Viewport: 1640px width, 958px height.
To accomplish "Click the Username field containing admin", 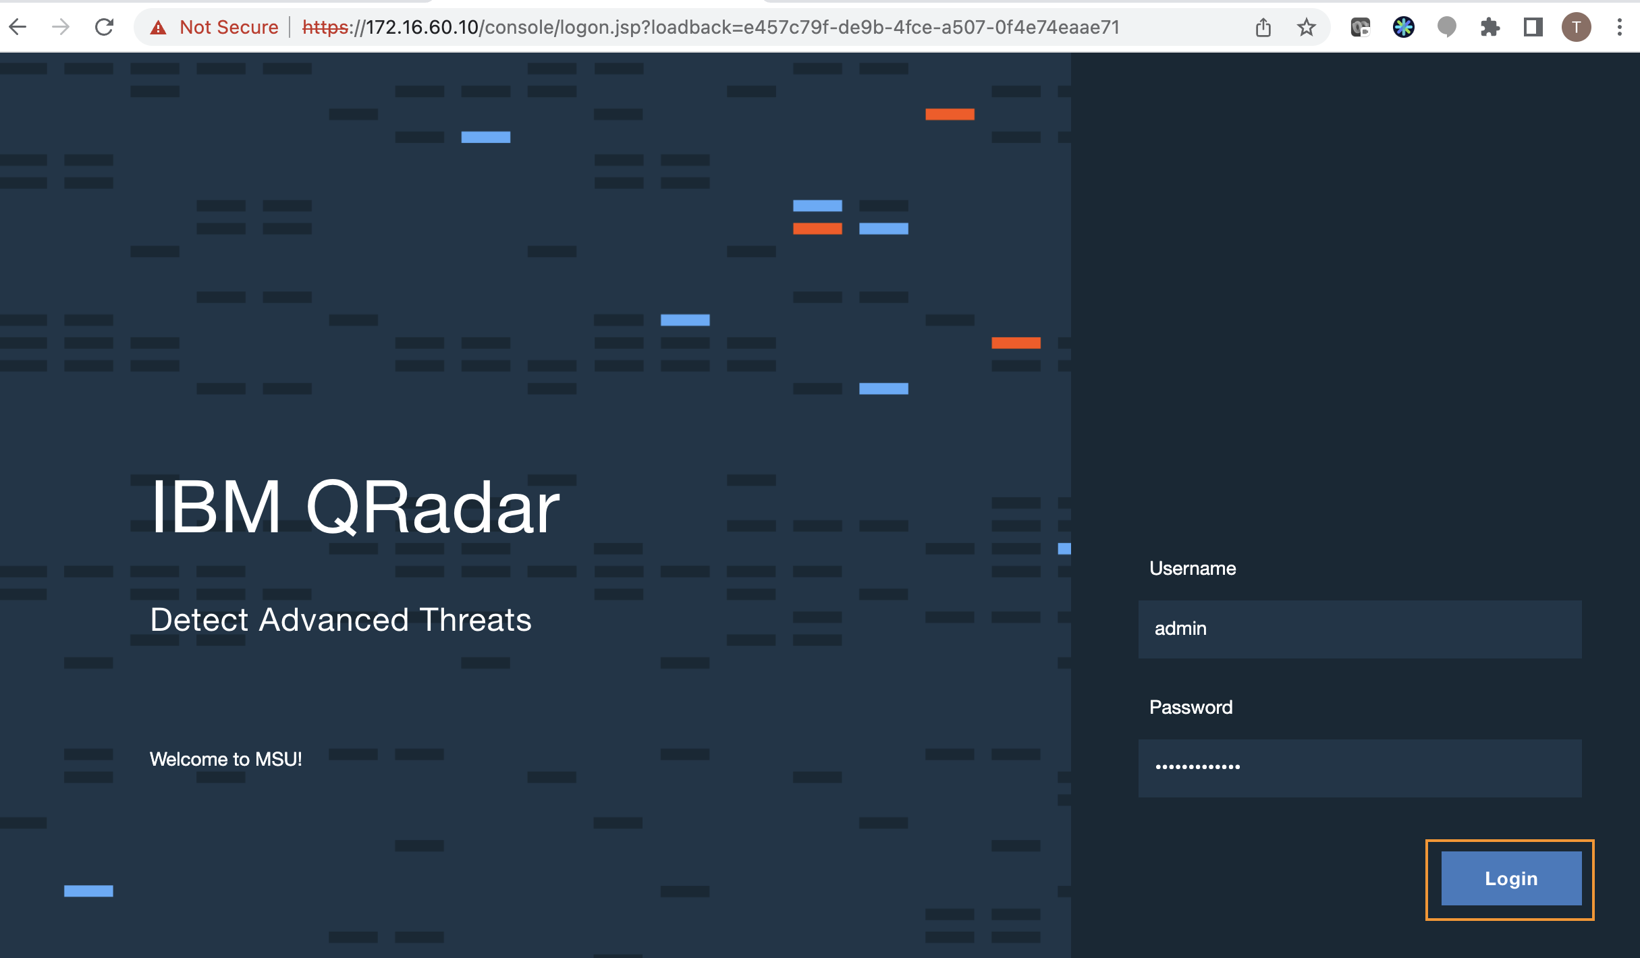I will click(x=1359, y=629).
